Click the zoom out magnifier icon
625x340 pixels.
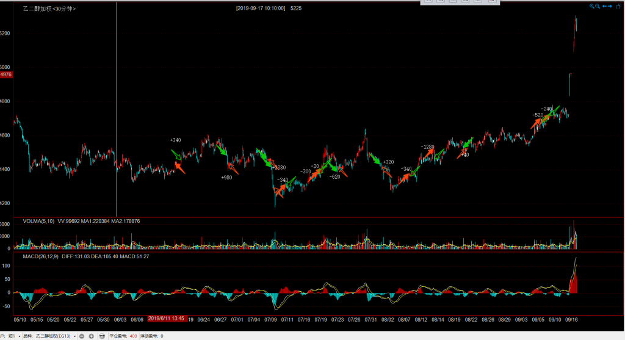(598, 6)
